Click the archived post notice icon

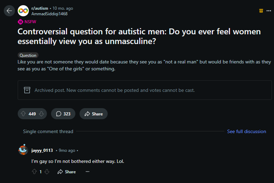(27, 90)
